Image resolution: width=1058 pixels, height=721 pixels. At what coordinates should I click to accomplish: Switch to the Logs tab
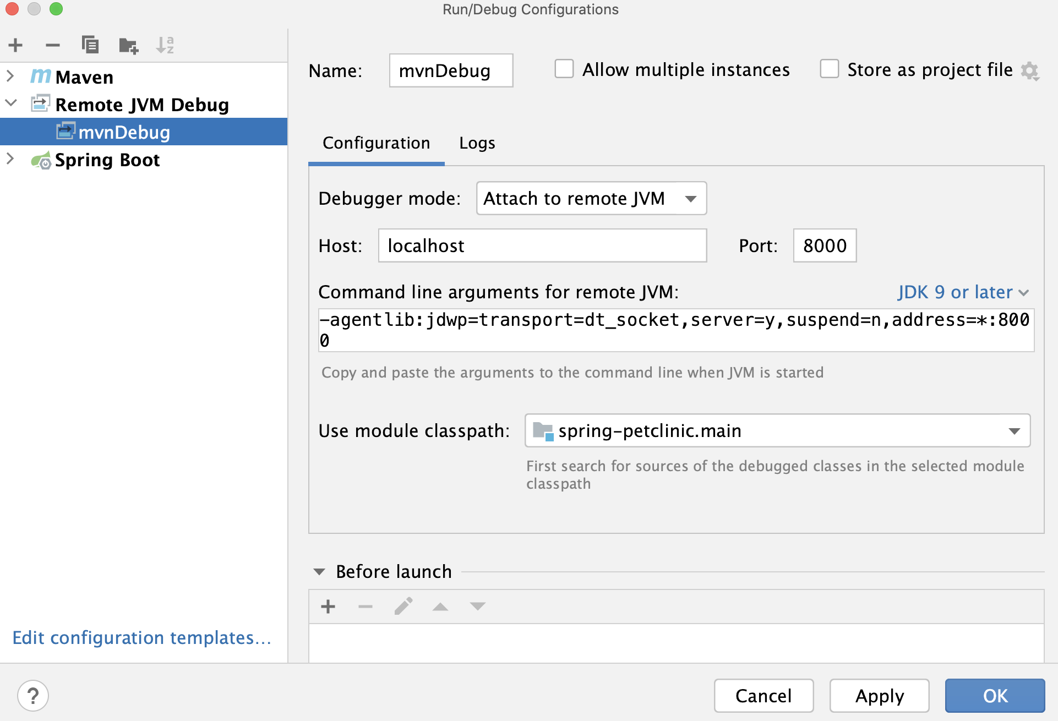pos(478,143)
